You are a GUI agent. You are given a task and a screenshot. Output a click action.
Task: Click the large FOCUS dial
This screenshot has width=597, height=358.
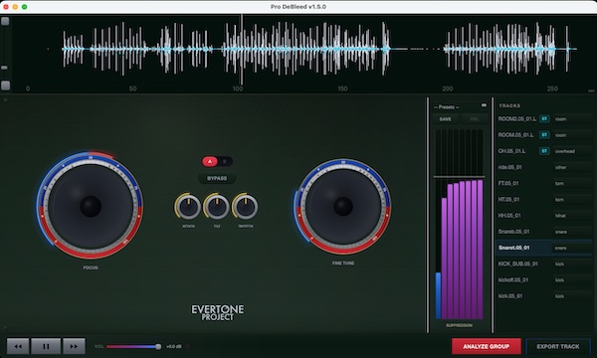click(x=91, y=206)
